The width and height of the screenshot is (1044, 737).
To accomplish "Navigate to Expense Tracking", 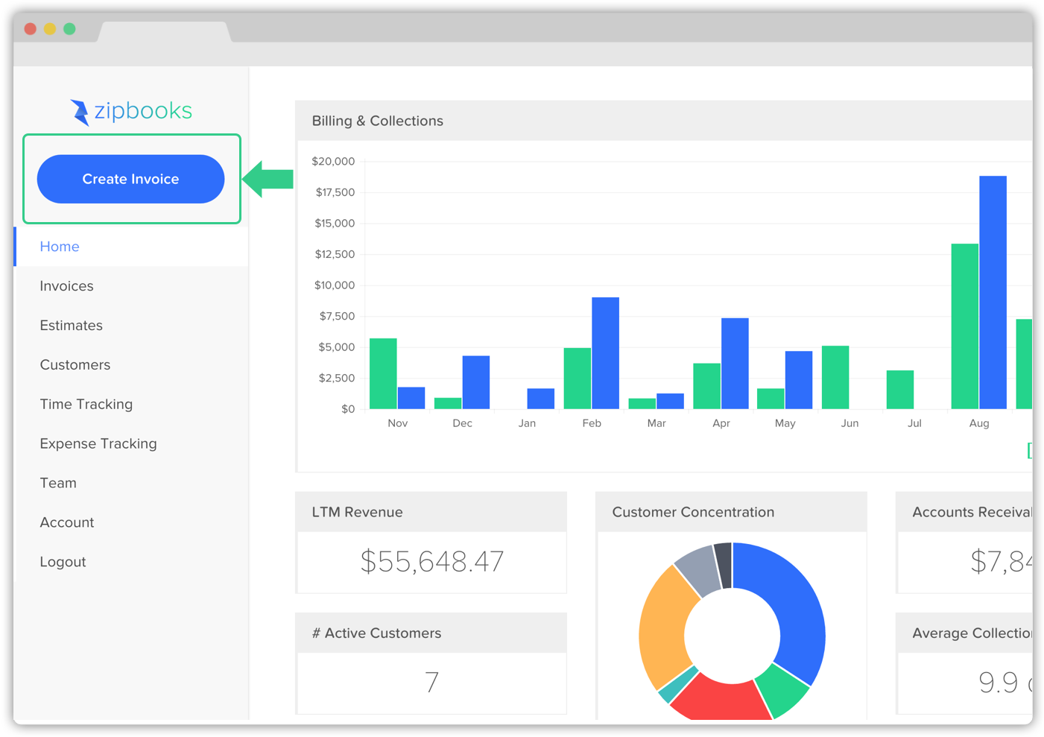I will pos(98,444).
